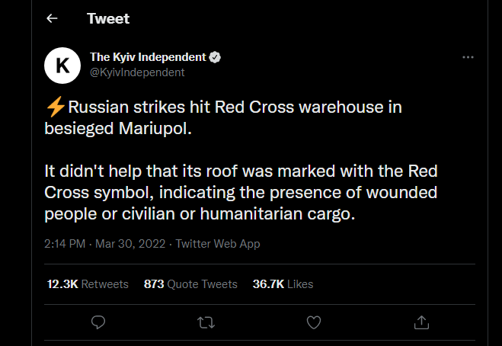View the 873 Quote Tweets list

pos(190,284)
